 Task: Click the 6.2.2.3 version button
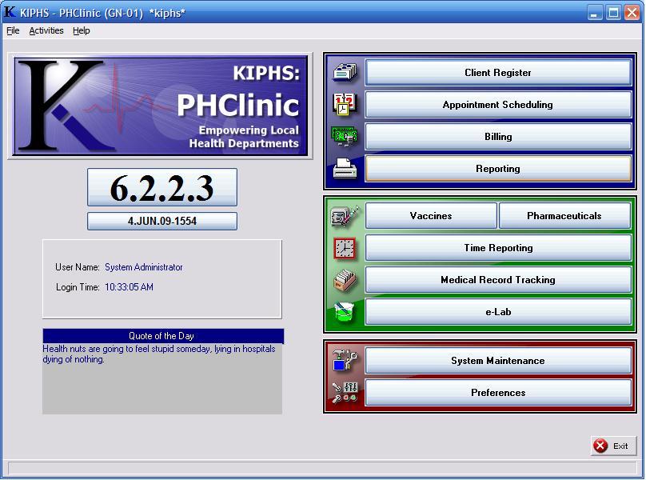coord(162,187)
